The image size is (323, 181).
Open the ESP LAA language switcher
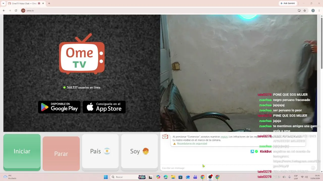pyautogui.click(x=296, y=177)
